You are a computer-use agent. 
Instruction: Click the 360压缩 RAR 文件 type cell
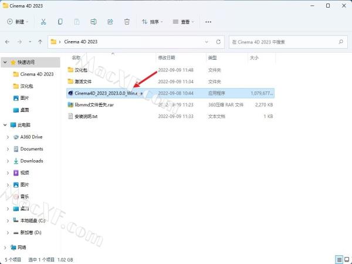pyautogui.click(x=226, y=104)
